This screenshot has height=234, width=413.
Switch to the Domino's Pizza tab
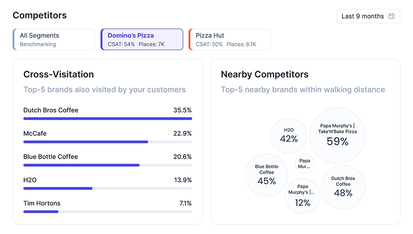[142, 40]
